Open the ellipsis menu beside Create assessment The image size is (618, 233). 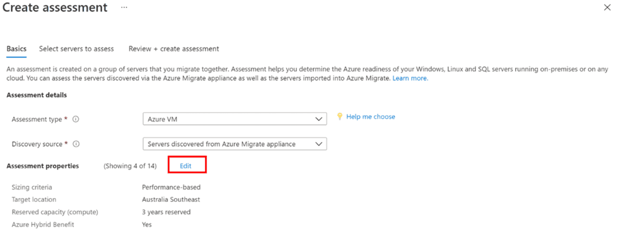coord(124,7)
